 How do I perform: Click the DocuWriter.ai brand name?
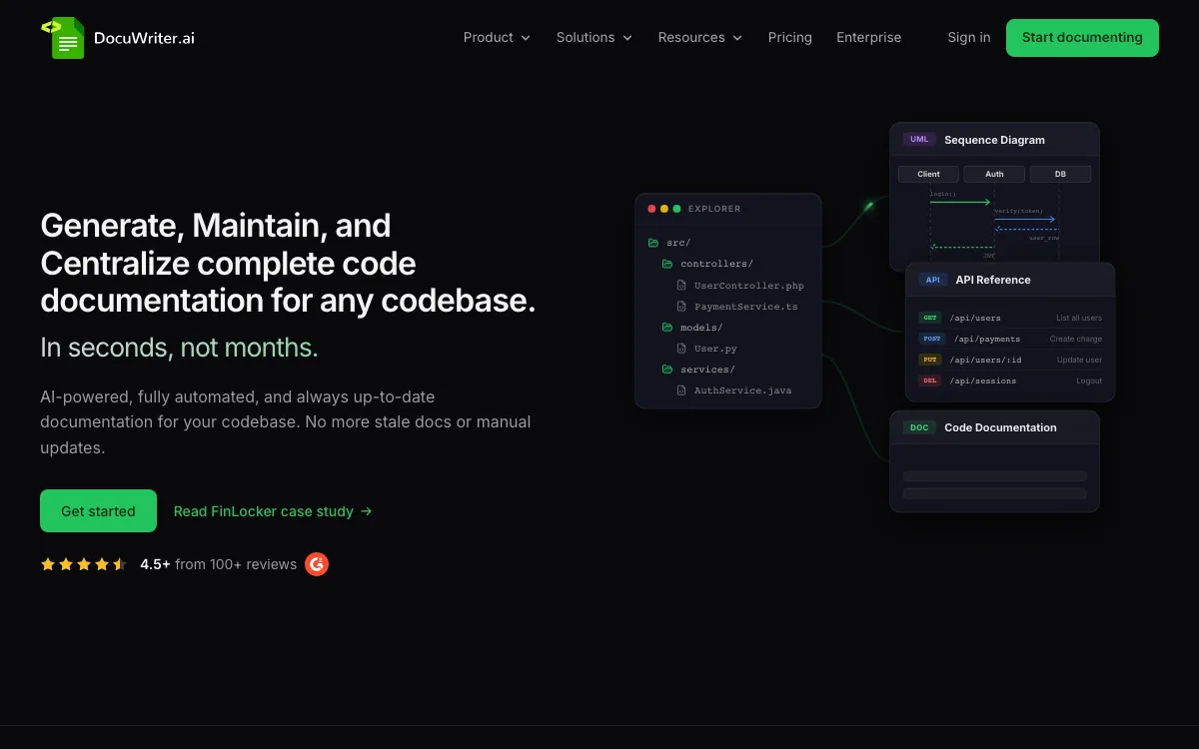[144, 38]
